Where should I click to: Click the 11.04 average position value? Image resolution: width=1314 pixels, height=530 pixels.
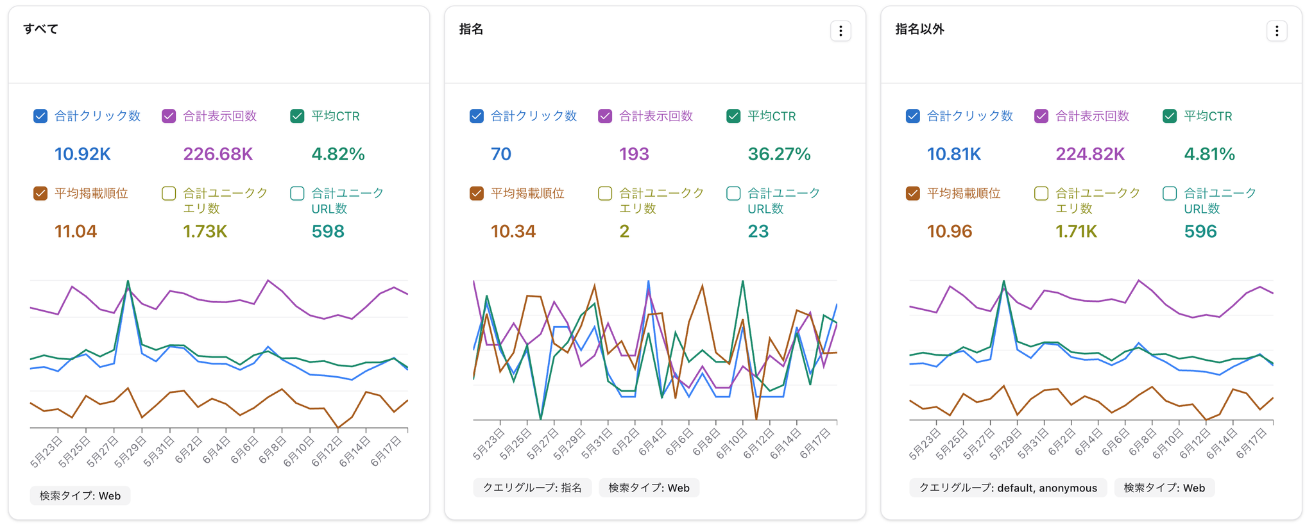[x=76, y=231]
